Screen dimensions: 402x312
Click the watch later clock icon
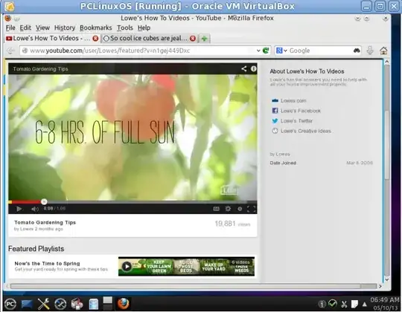[x=240, y=209]
